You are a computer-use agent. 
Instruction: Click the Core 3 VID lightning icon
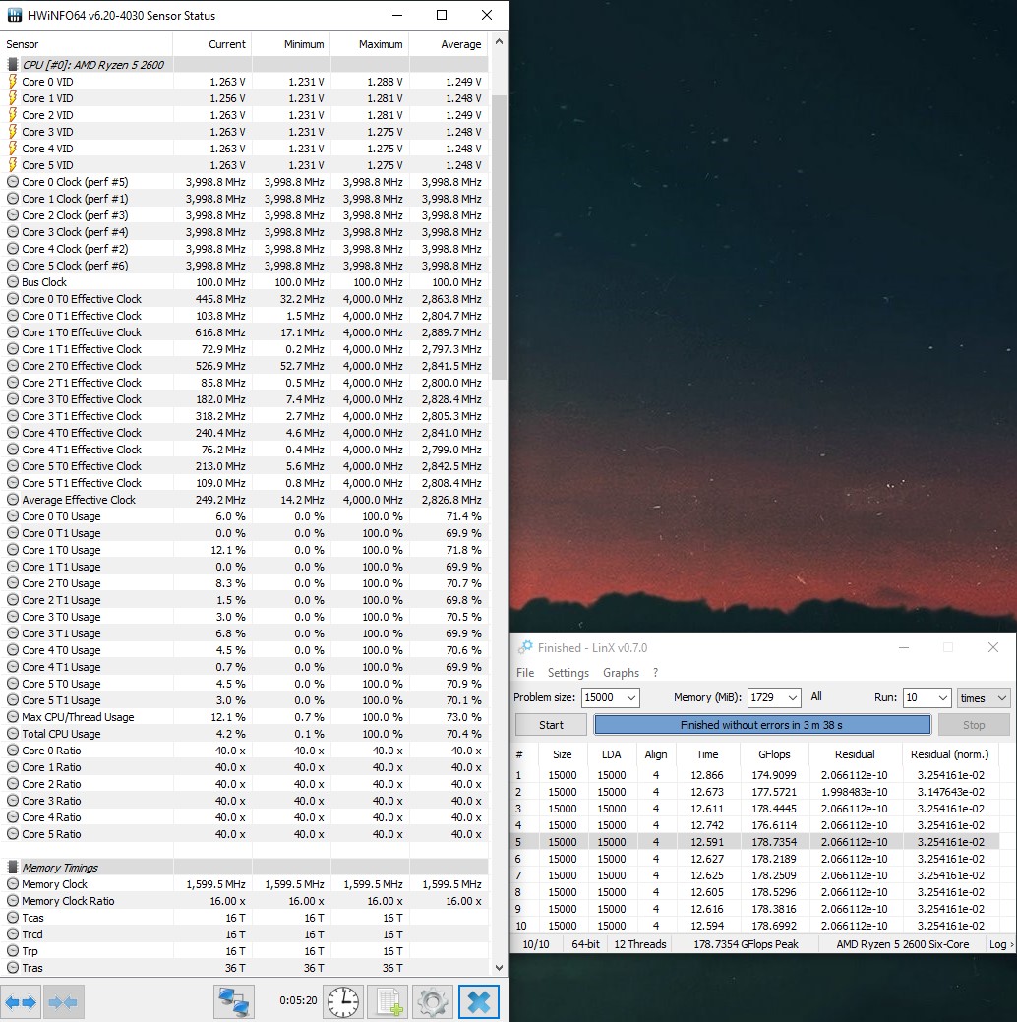click(x=13, y=132)
